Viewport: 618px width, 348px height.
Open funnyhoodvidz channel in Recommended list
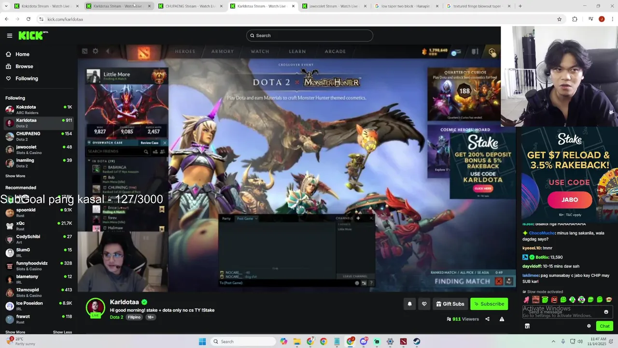click(x=39, y=266)
